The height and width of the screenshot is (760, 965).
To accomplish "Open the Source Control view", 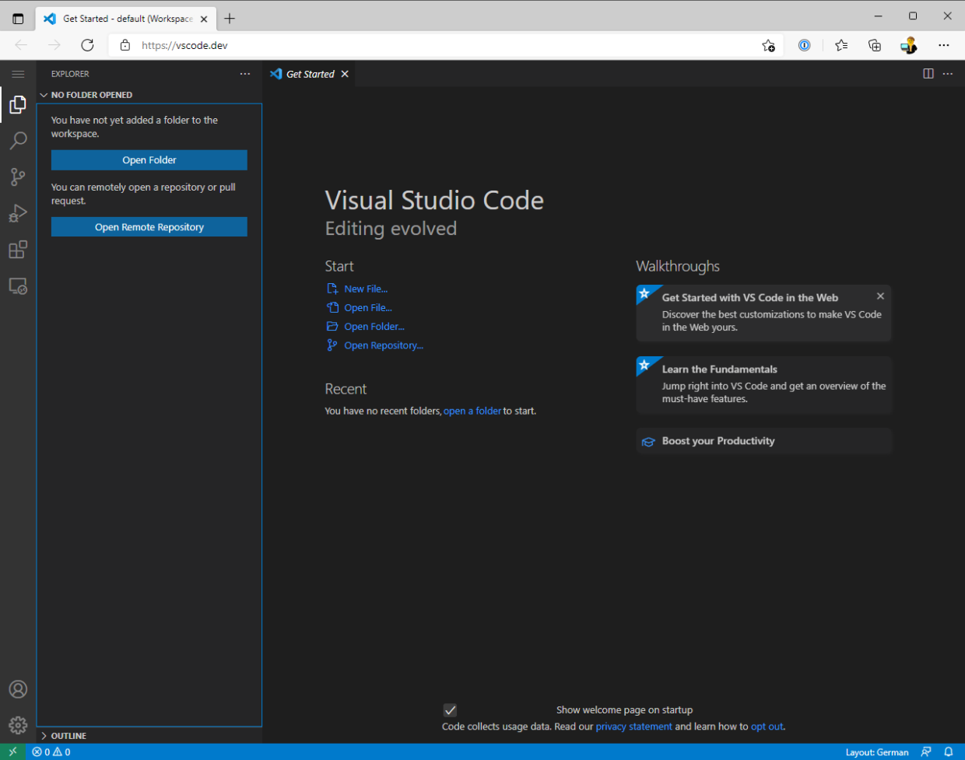I will (x=17, y=177).
